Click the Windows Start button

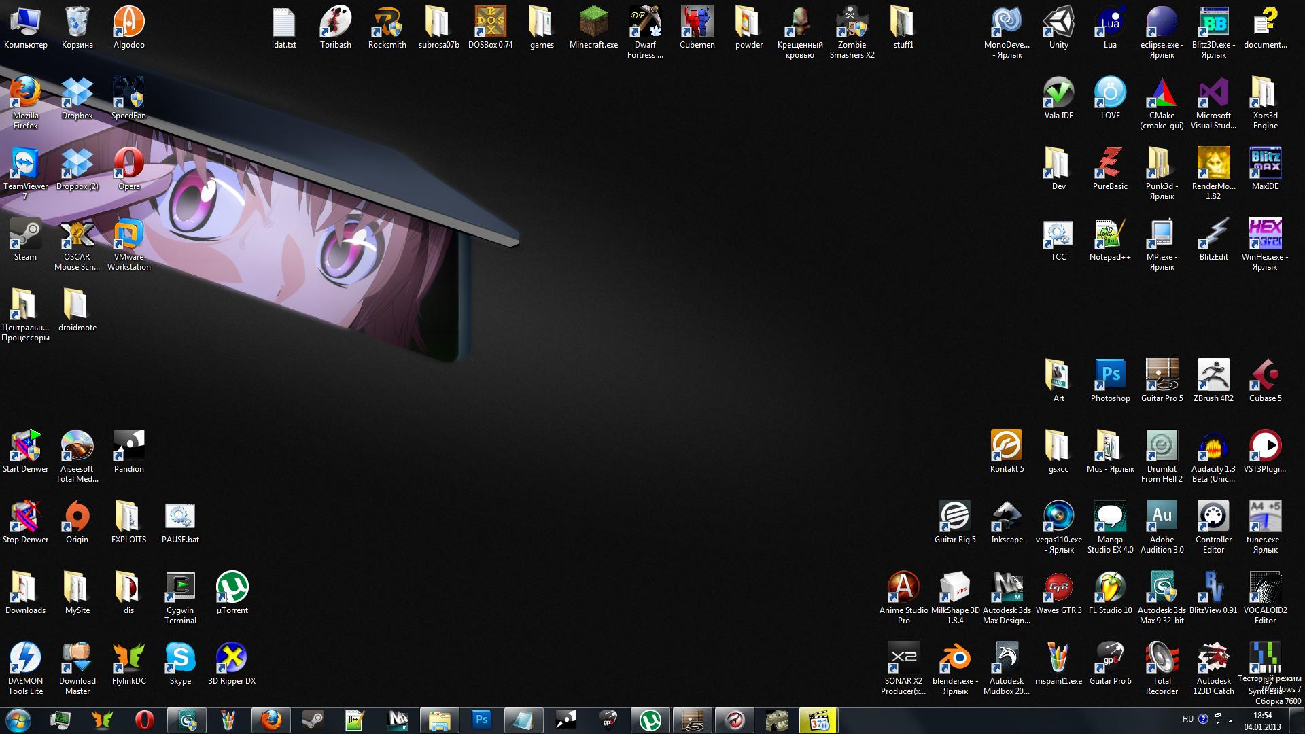tap(18, 720)
